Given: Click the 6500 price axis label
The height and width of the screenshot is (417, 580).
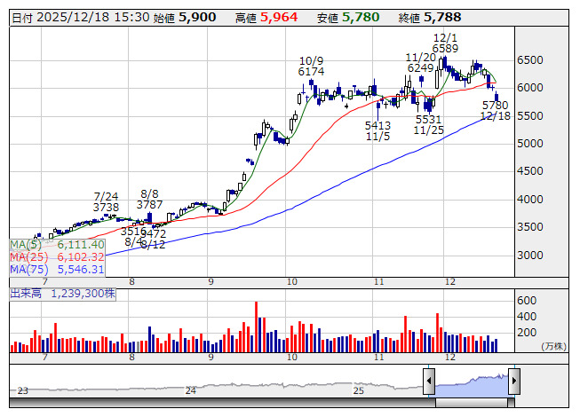Looking at the screenshot, I should [x=530, y=60].
